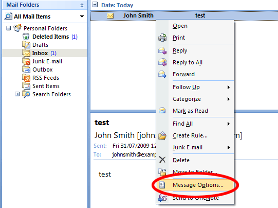Screen dimensions: 278x208
Task: Open the RSS Feeds folder
Action: click(46, 78)
